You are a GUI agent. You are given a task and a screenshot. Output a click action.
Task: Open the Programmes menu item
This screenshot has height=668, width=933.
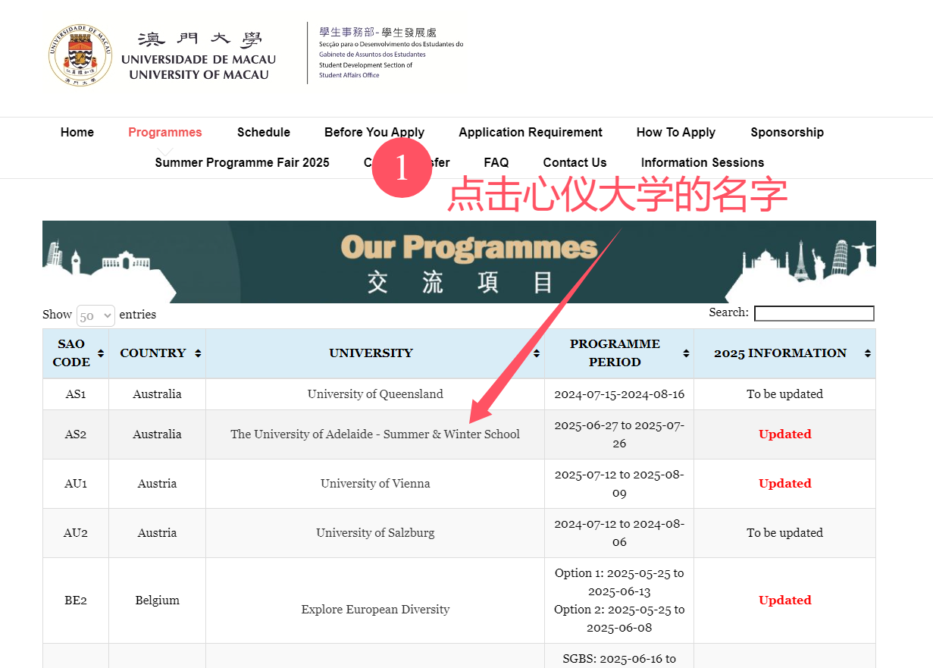(x=165, y=132)
